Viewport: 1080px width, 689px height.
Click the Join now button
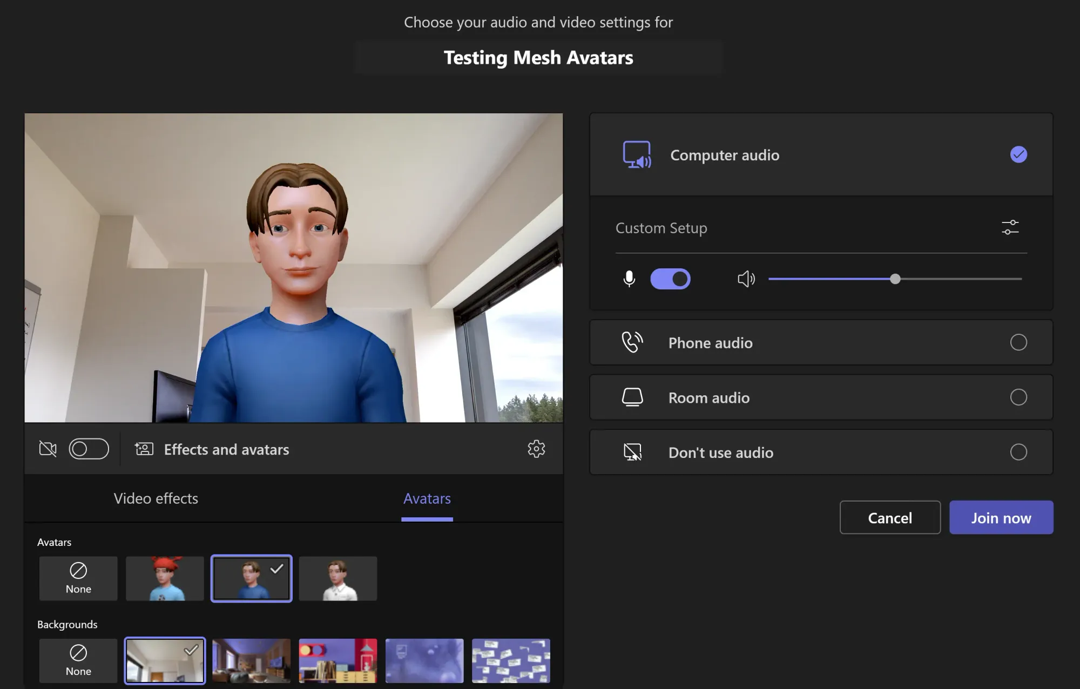click(x=1001, y=517)
